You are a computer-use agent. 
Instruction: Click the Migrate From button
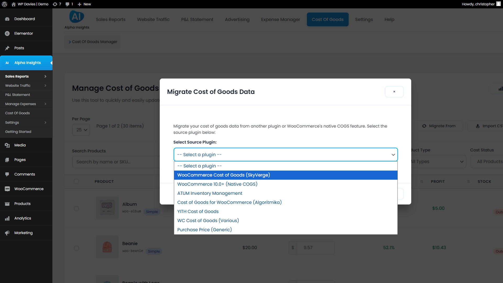[x=438, y=126]
